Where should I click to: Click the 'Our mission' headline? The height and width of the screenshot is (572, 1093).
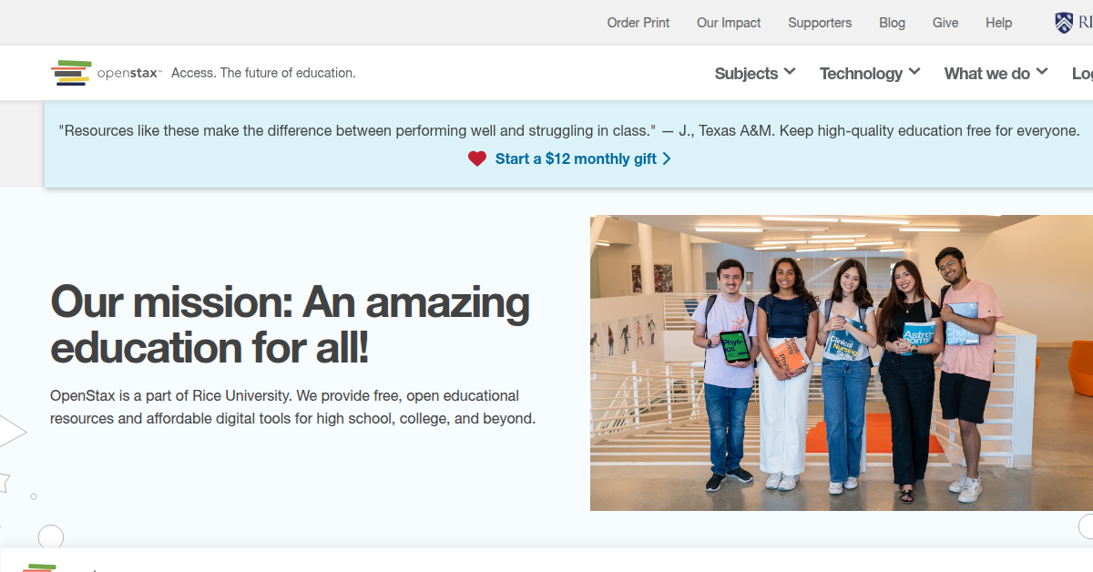pyautogui.click(x=290, y=324)
